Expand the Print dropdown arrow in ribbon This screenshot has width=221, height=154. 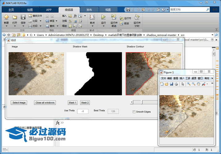(x=40, y=26)
